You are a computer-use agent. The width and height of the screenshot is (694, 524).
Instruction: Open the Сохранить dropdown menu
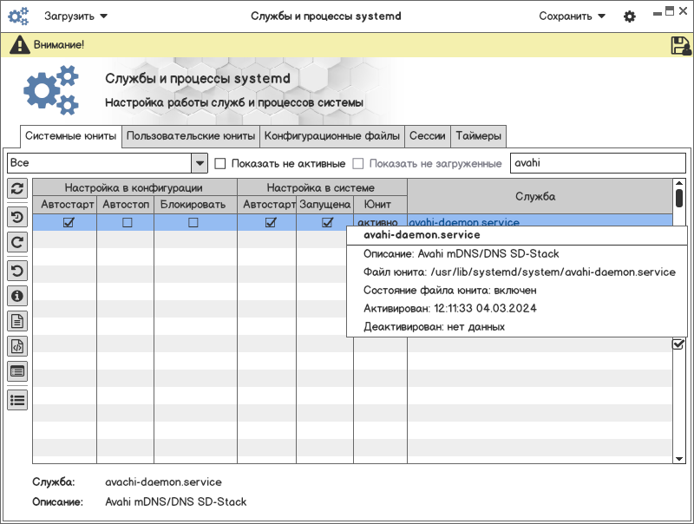tap(572, 16)
